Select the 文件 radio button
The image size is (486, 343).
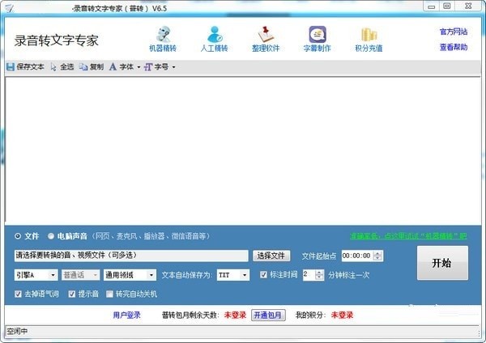coord(18,236)
